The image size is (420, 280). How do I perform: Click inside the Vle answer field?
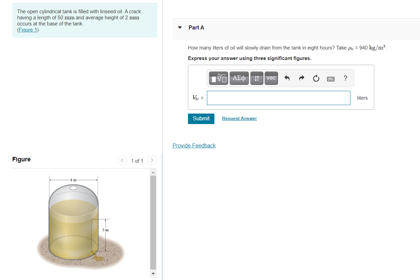click(x=278, y=98)
